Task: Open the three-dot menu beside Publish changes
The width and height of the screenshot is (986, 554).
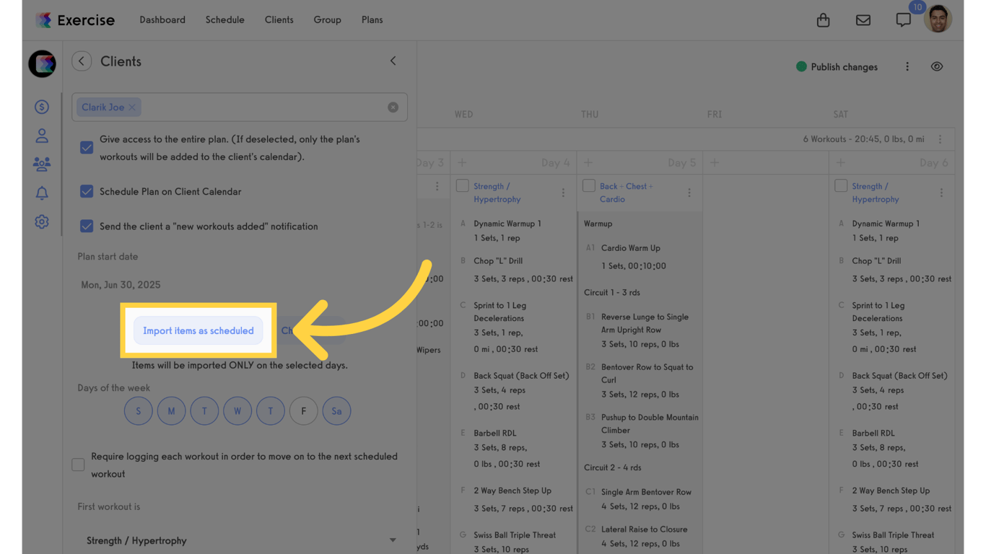Action: pyautogui.click(x=907, y=66)
